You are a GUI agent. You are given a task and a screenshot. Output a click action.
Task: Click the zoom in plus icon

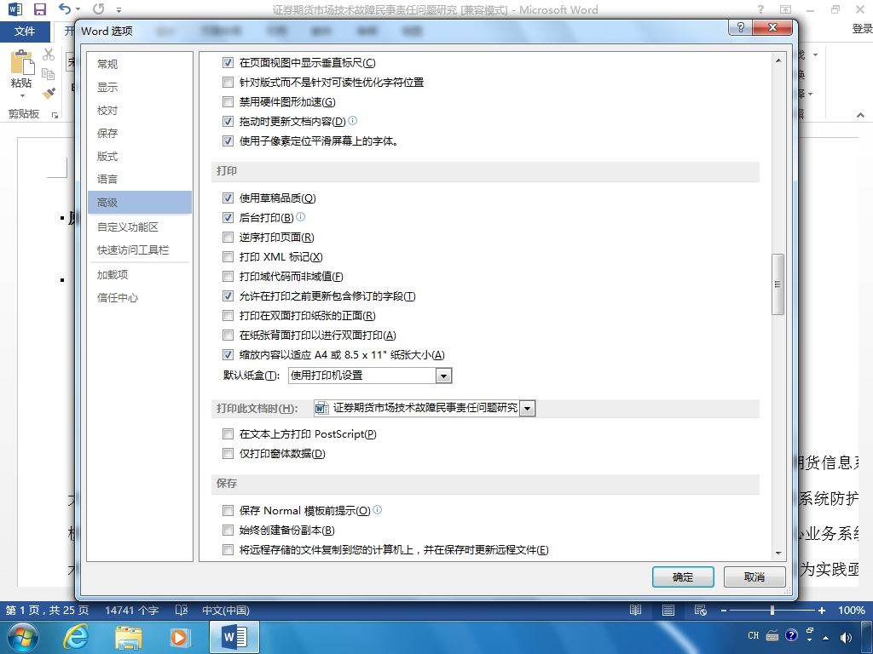coord(821,610)
